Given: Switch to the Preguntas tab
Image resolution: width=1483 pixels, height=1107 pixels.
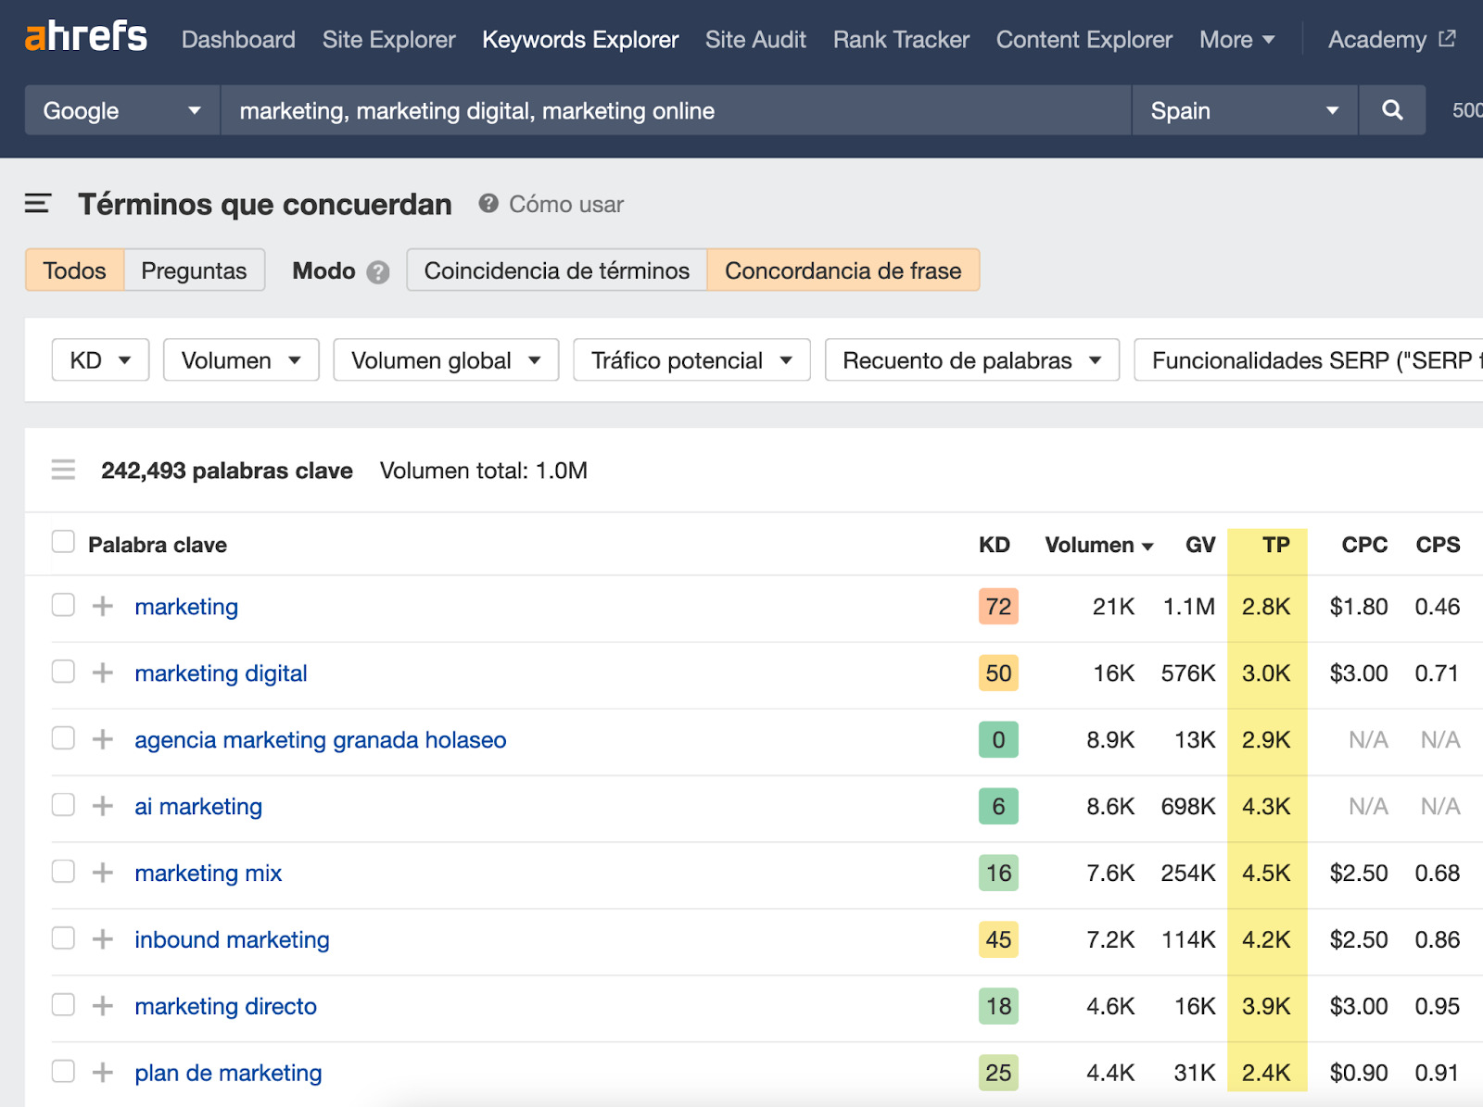Looking at the screenshot, I should [x=194, y=270].
